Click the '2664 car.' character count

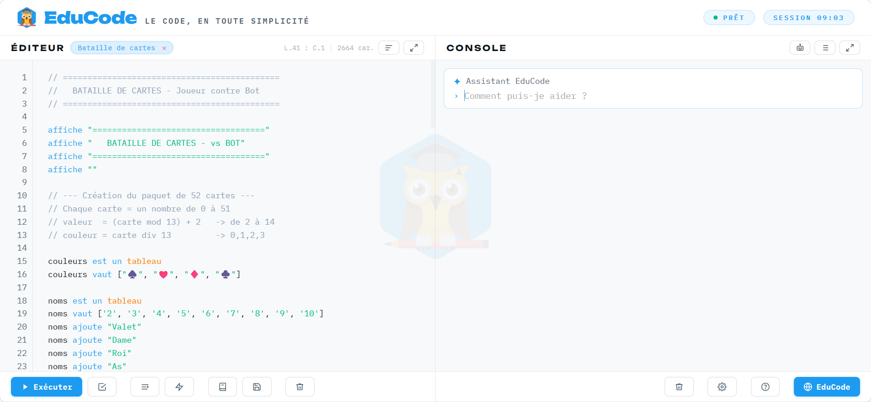356,48
